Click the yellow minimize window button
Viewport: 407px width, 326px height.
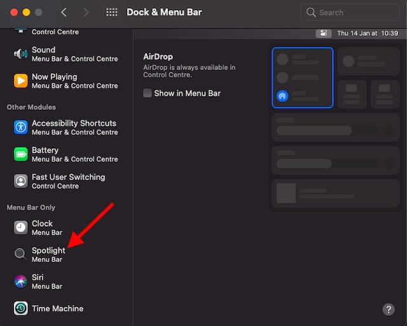26,12
